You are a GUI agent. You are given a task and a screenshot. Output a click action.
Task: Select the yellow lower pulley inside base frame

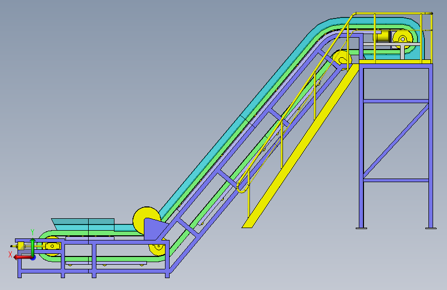[x=157, y=249]
